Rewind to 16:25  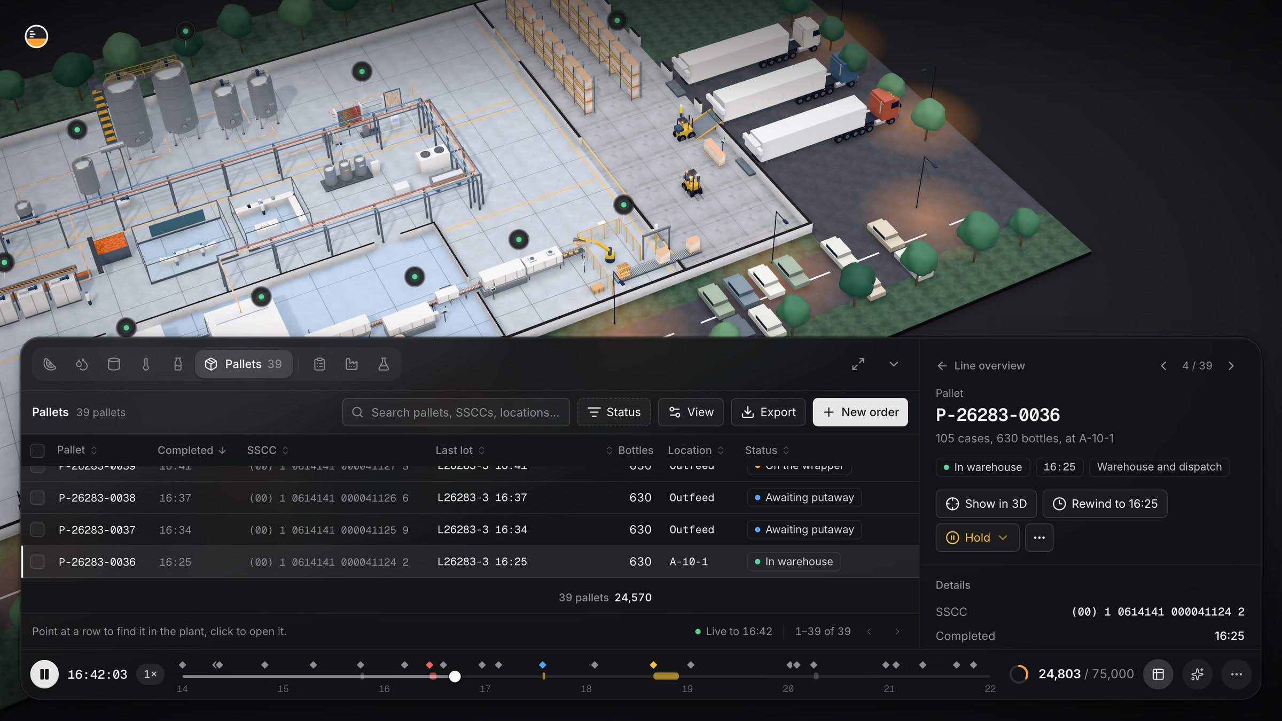(x=1105, y=504)
